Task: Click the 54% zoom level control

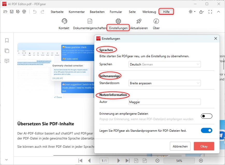Action: pos(179,160)
